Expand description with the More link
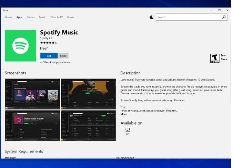233x168 pixels. point(123,114)
